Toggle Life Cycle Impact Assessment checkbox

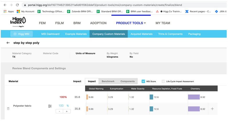[163, 81]
